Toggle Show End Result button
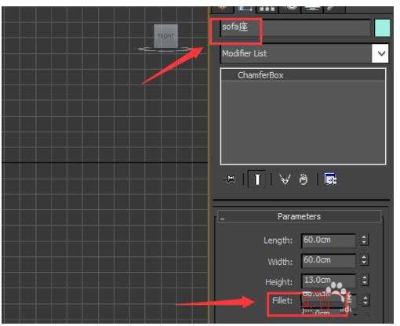The width and height of the screenshot is (400, 326). [257, 179]
